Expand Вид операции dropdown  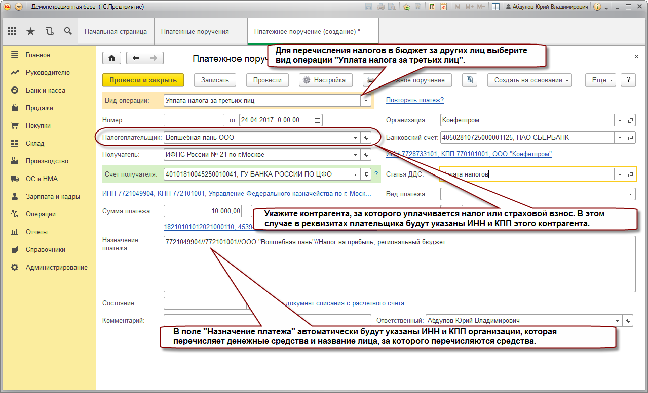click(367, 100)
